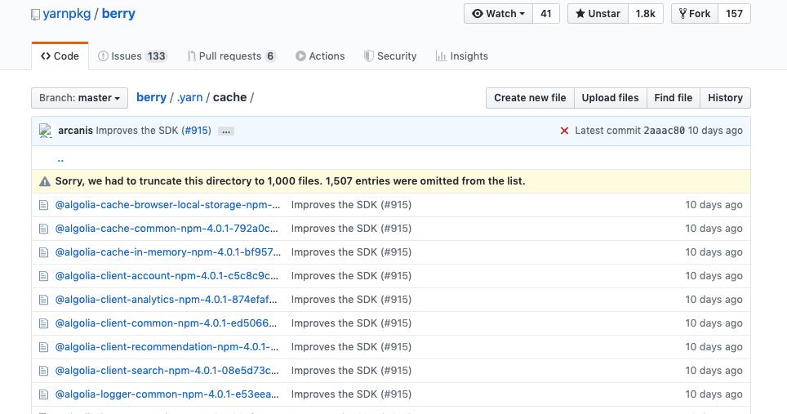Click file icon for algolia-logger-common row
Image resolution: width=787 pixels, height=414 pixels.
coord(43,394)
